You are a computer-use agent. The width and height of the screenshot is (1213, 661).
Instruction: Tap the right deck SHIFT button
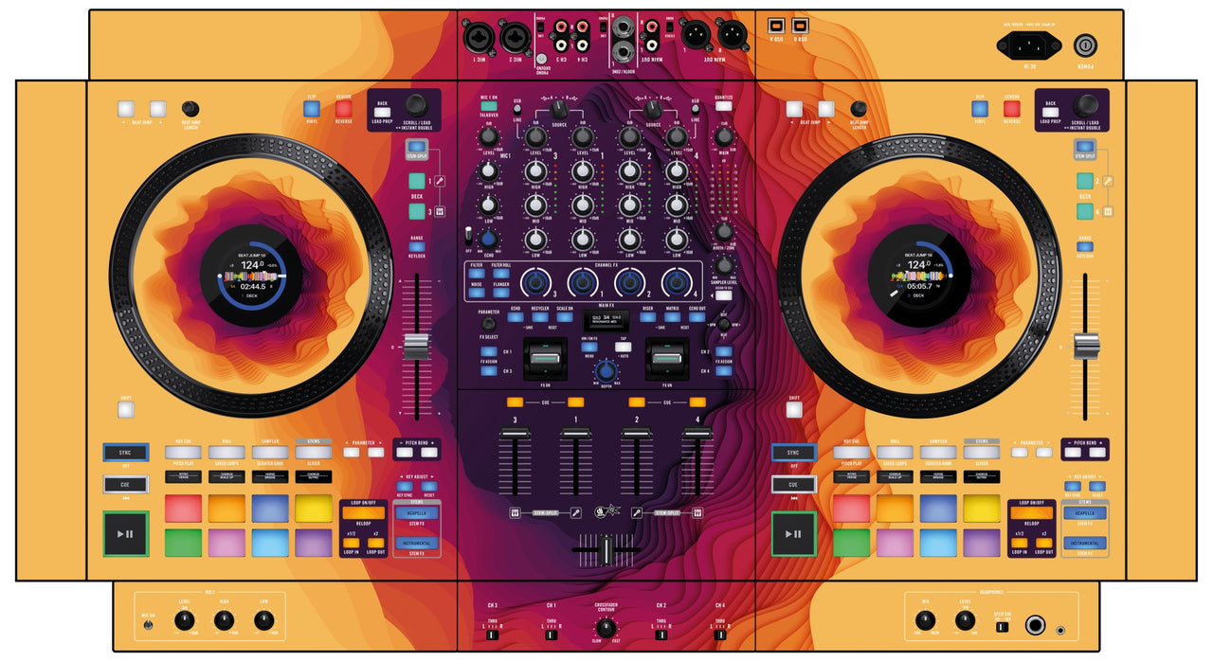click(x=793, y=410)
